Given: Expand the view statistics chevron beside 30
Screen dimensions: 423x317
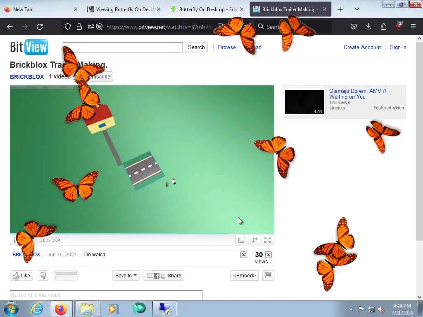Looking at the screenshot, I should pos(269,254).
